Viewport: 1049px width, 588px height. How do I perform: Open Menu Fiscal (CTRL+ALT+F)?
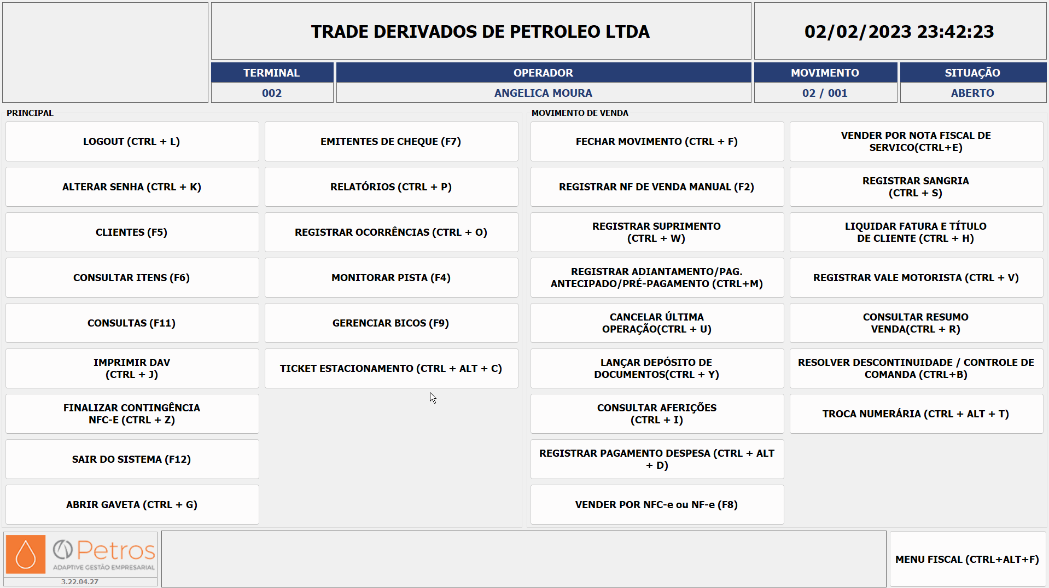click(968, 560)
